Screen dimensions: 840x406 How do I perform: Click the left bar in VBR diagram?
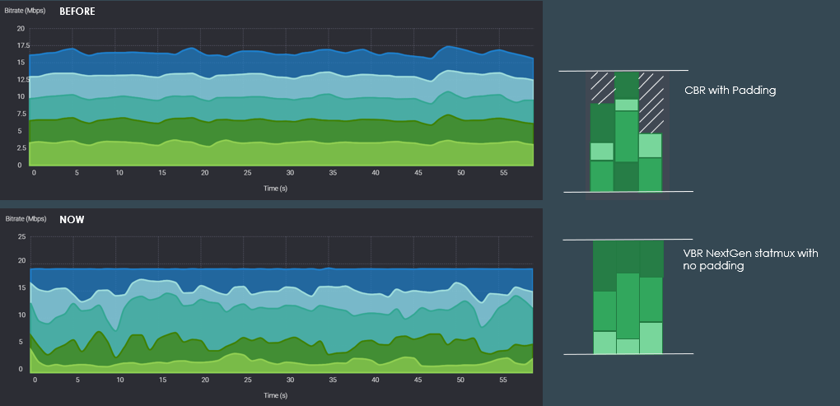[604, 305]
